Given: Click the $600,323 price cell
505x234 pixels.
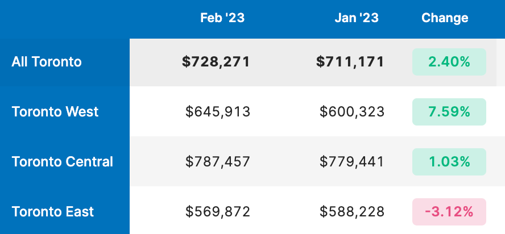Looking at the screenshot, I should tap(352, 112).
